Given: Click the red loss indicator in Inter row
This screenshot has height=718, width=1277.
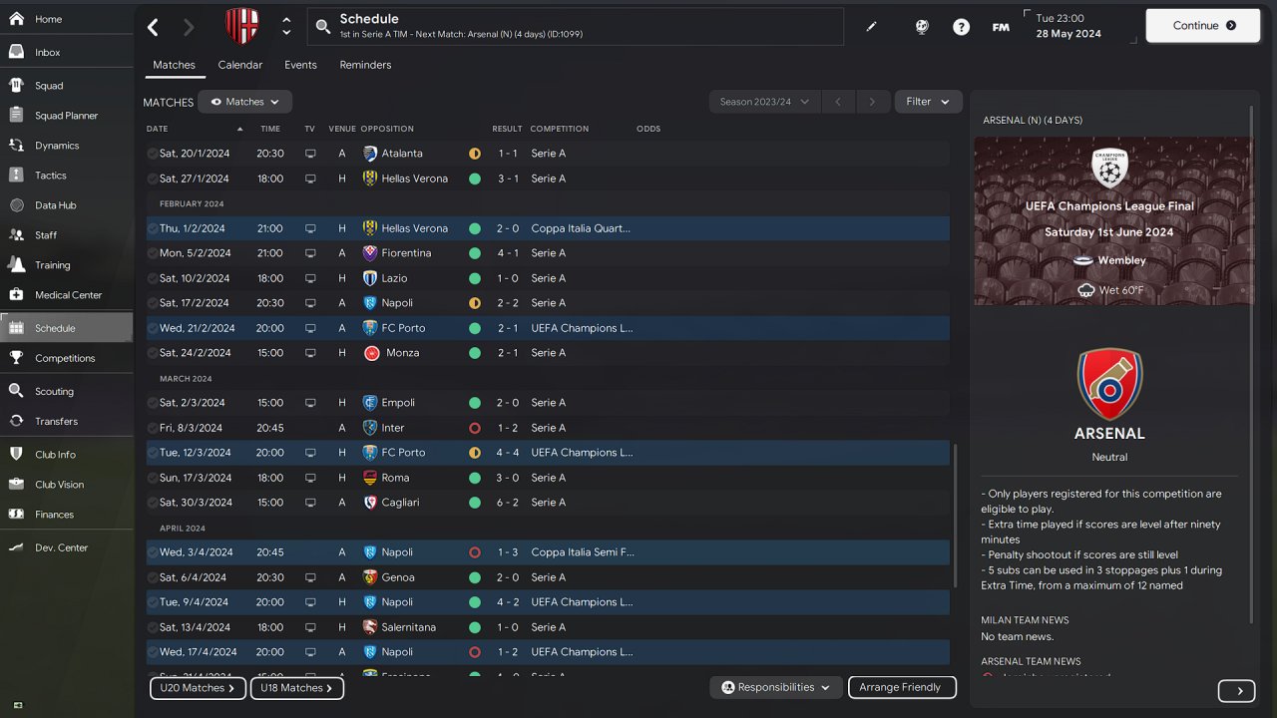Looking at the screenshot, I should (475, 428).
